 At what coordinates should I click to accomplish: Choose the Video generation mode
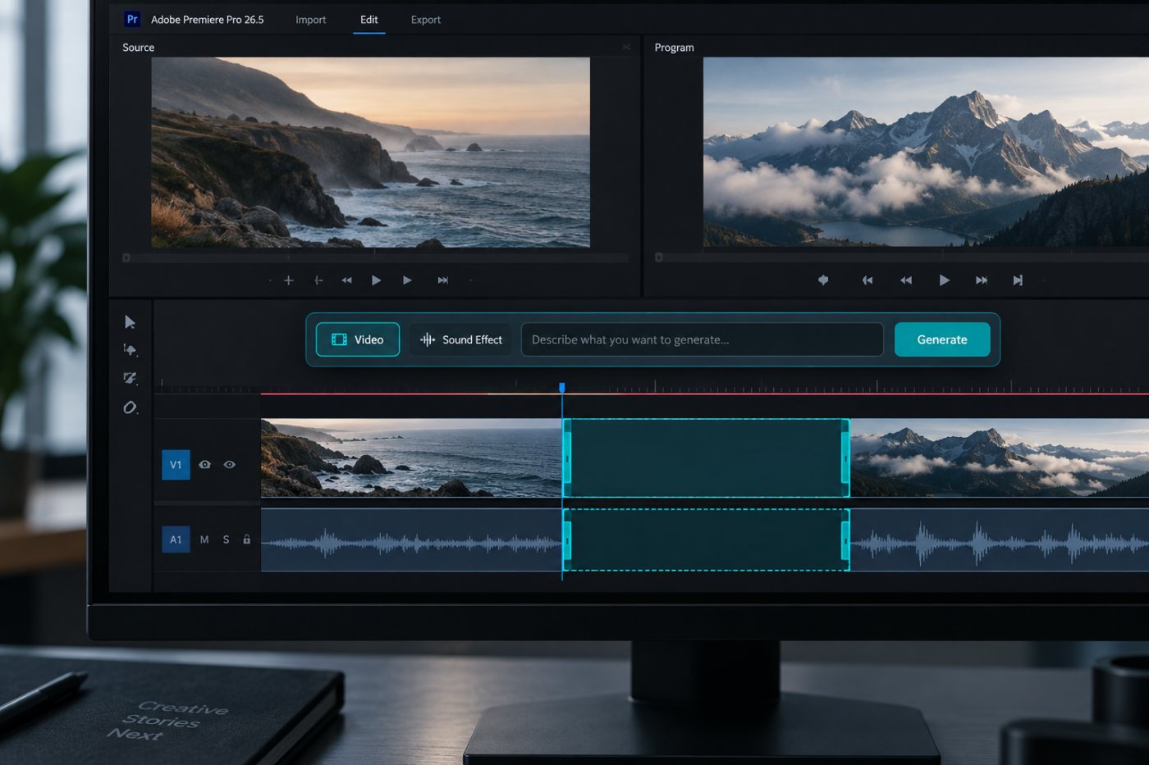[358, 339]
